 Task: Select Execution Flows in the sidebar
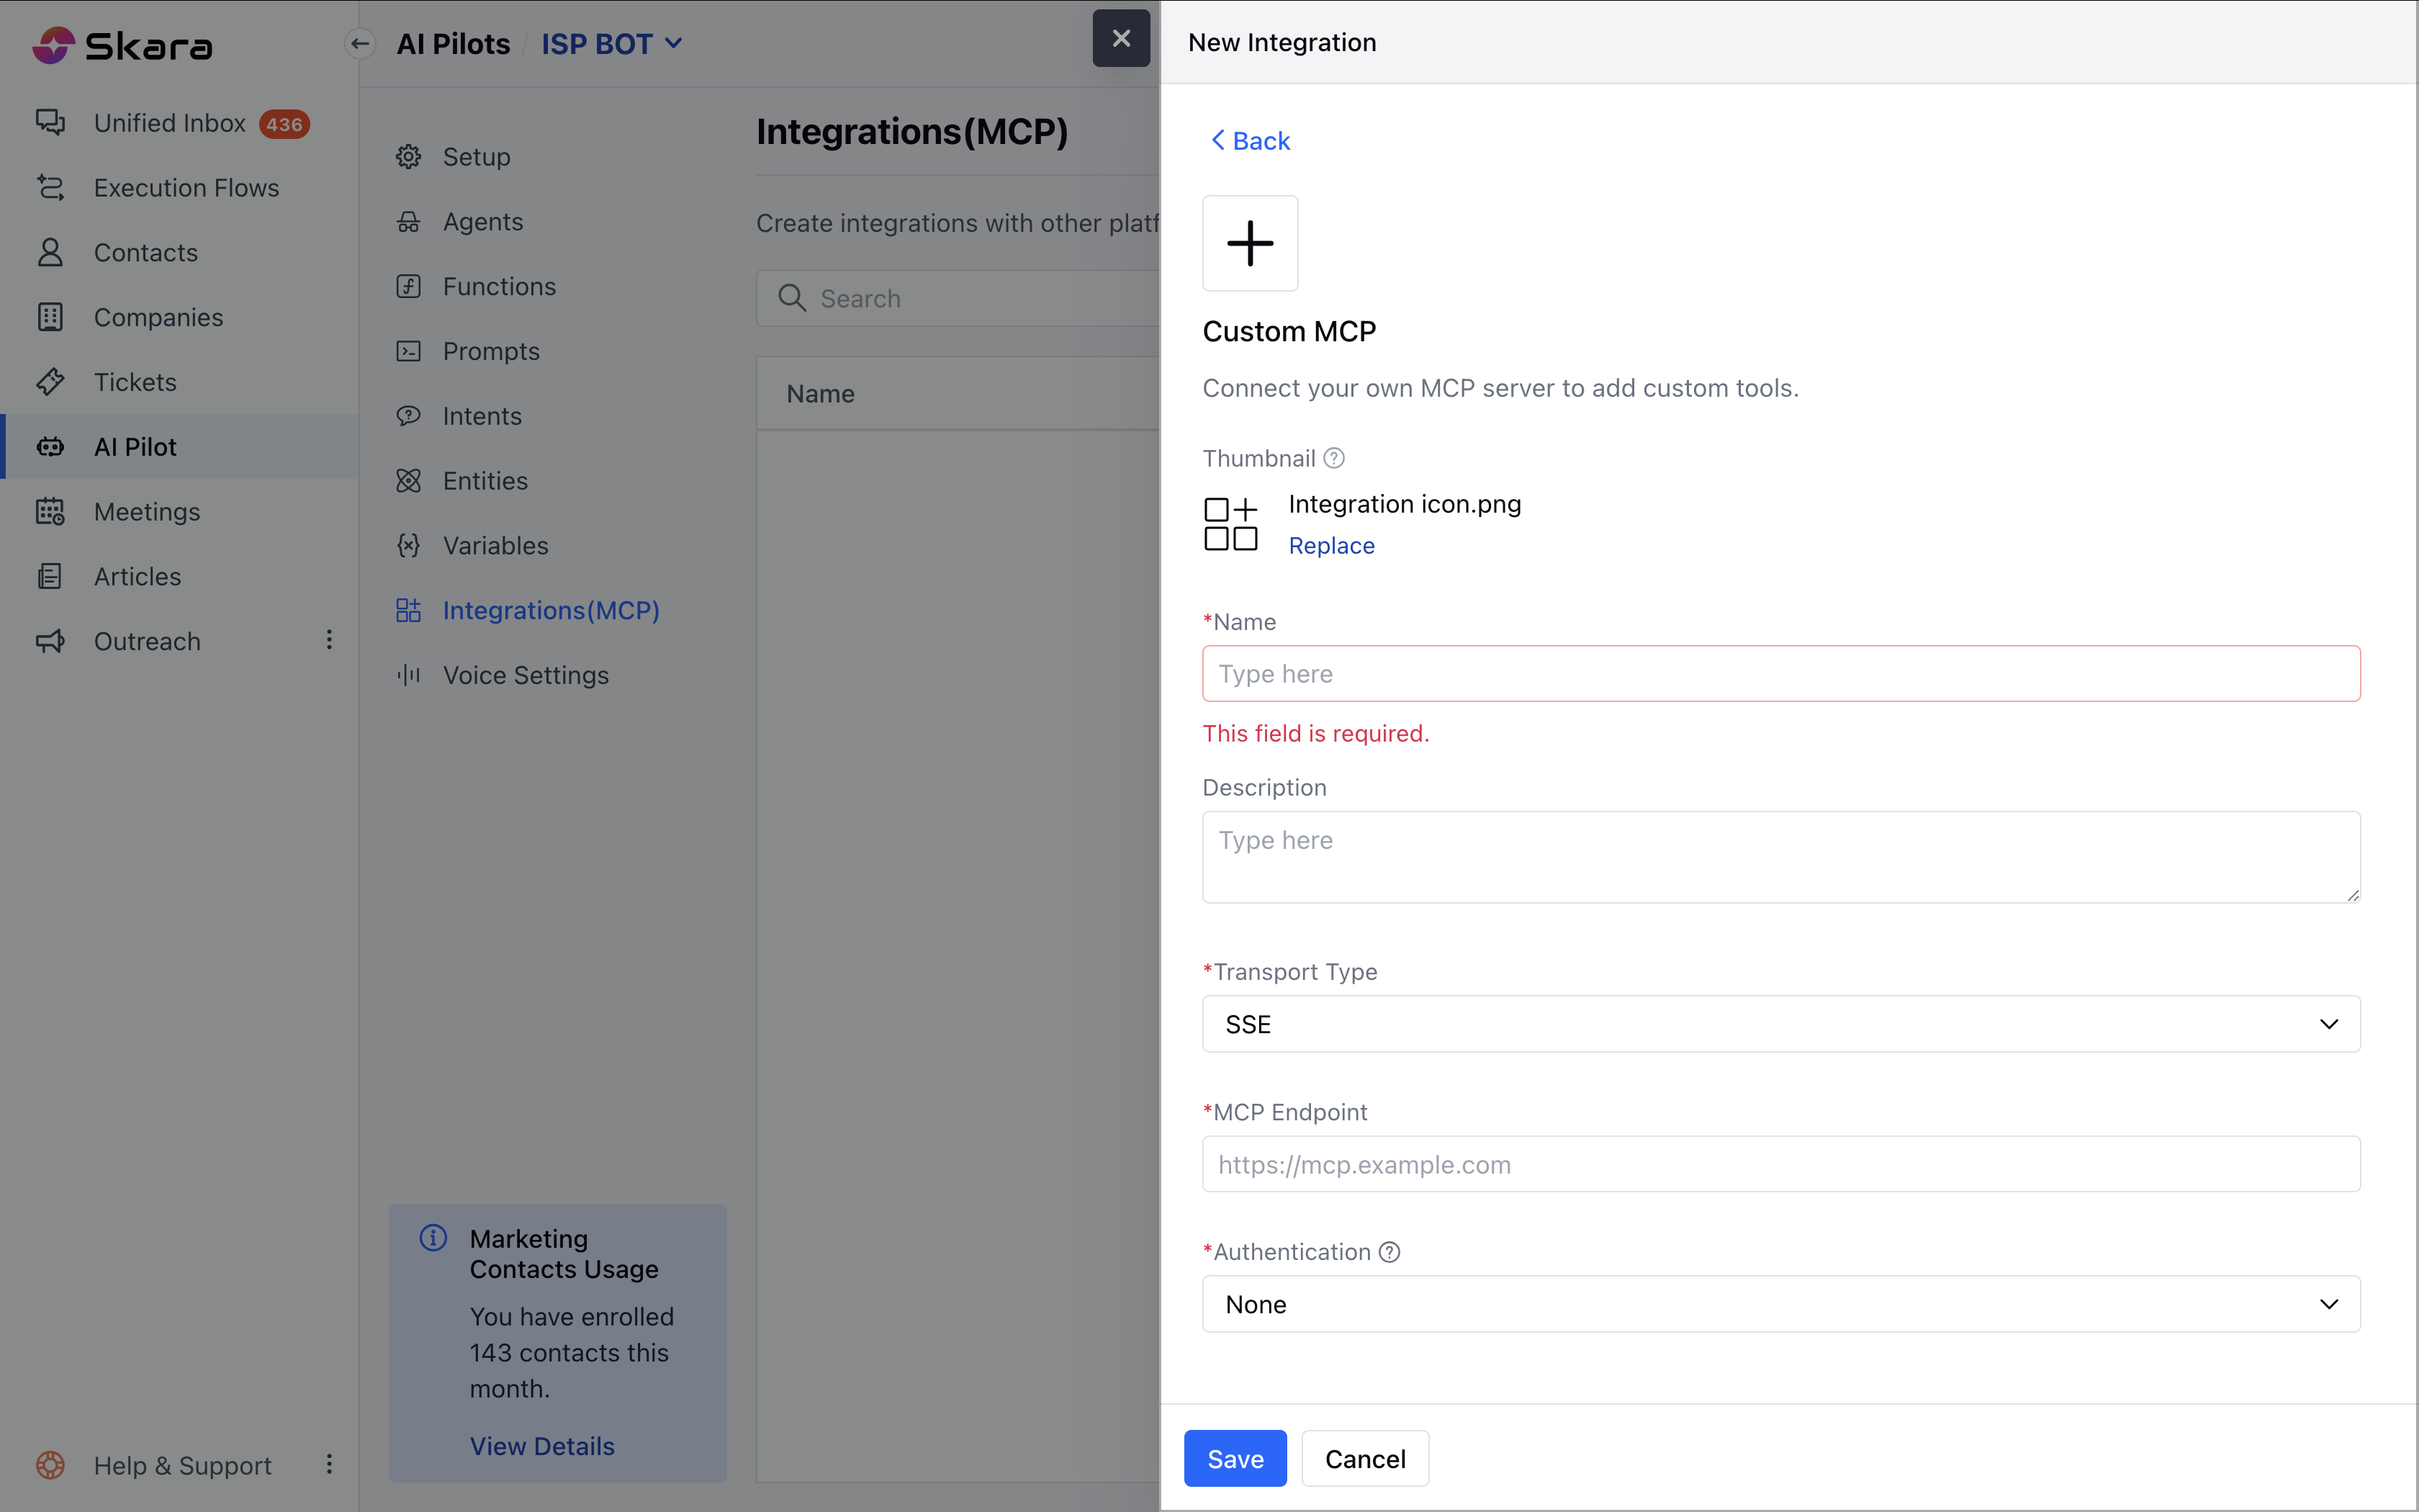click(x=186, y=188)
